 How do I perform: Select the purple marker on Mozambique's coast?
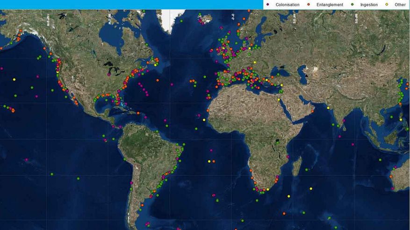coord(288,156)
